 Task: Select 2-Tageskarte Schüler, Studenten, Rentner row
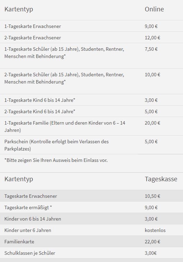pyautogui.click(x=91, y=81)
